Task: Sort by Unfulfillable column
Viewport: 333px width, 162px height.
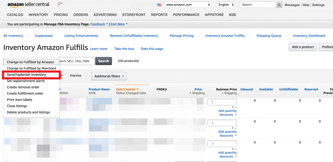Action: pyautogui.click(x=288, y=89)
